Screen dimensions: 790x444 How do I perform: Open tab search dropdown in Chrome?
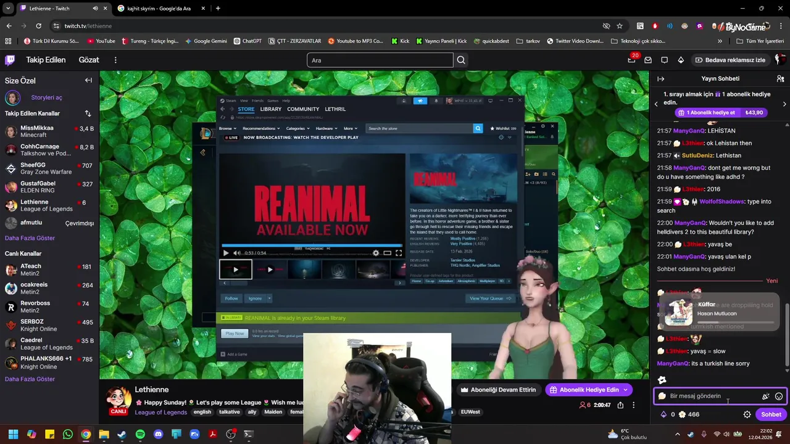click(7, 9)
